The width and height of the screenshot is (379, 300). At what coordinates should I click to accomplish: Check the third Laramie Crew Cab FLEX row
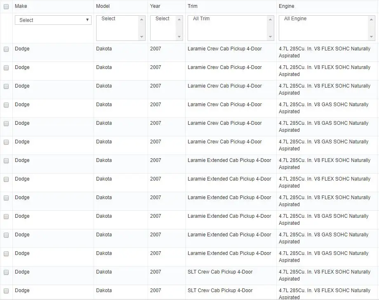click(x=6, y=86)
